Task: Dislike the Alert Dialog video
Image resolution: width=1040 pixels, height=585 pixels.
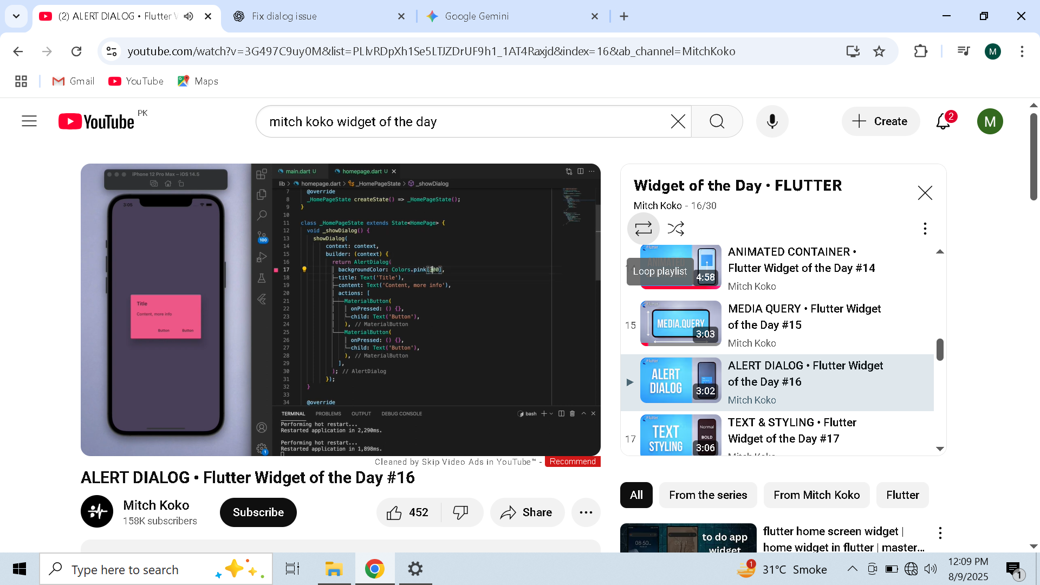Action: tap(461, 512)
